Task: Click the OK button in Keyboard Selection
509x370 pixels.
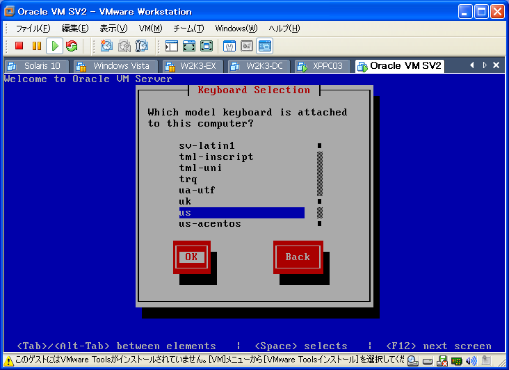Action: (191, 257)
